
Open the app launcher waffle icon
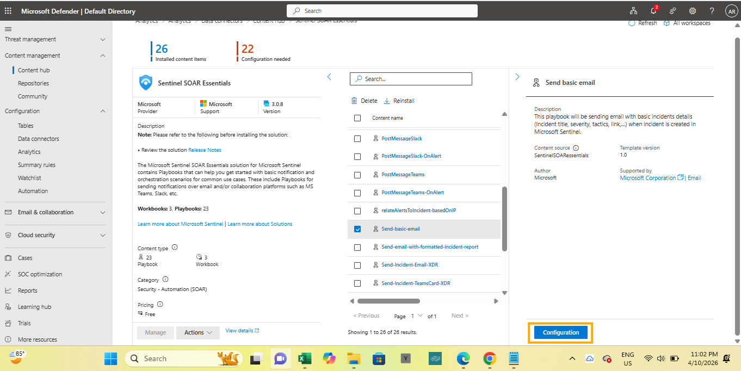click(8, 11)
